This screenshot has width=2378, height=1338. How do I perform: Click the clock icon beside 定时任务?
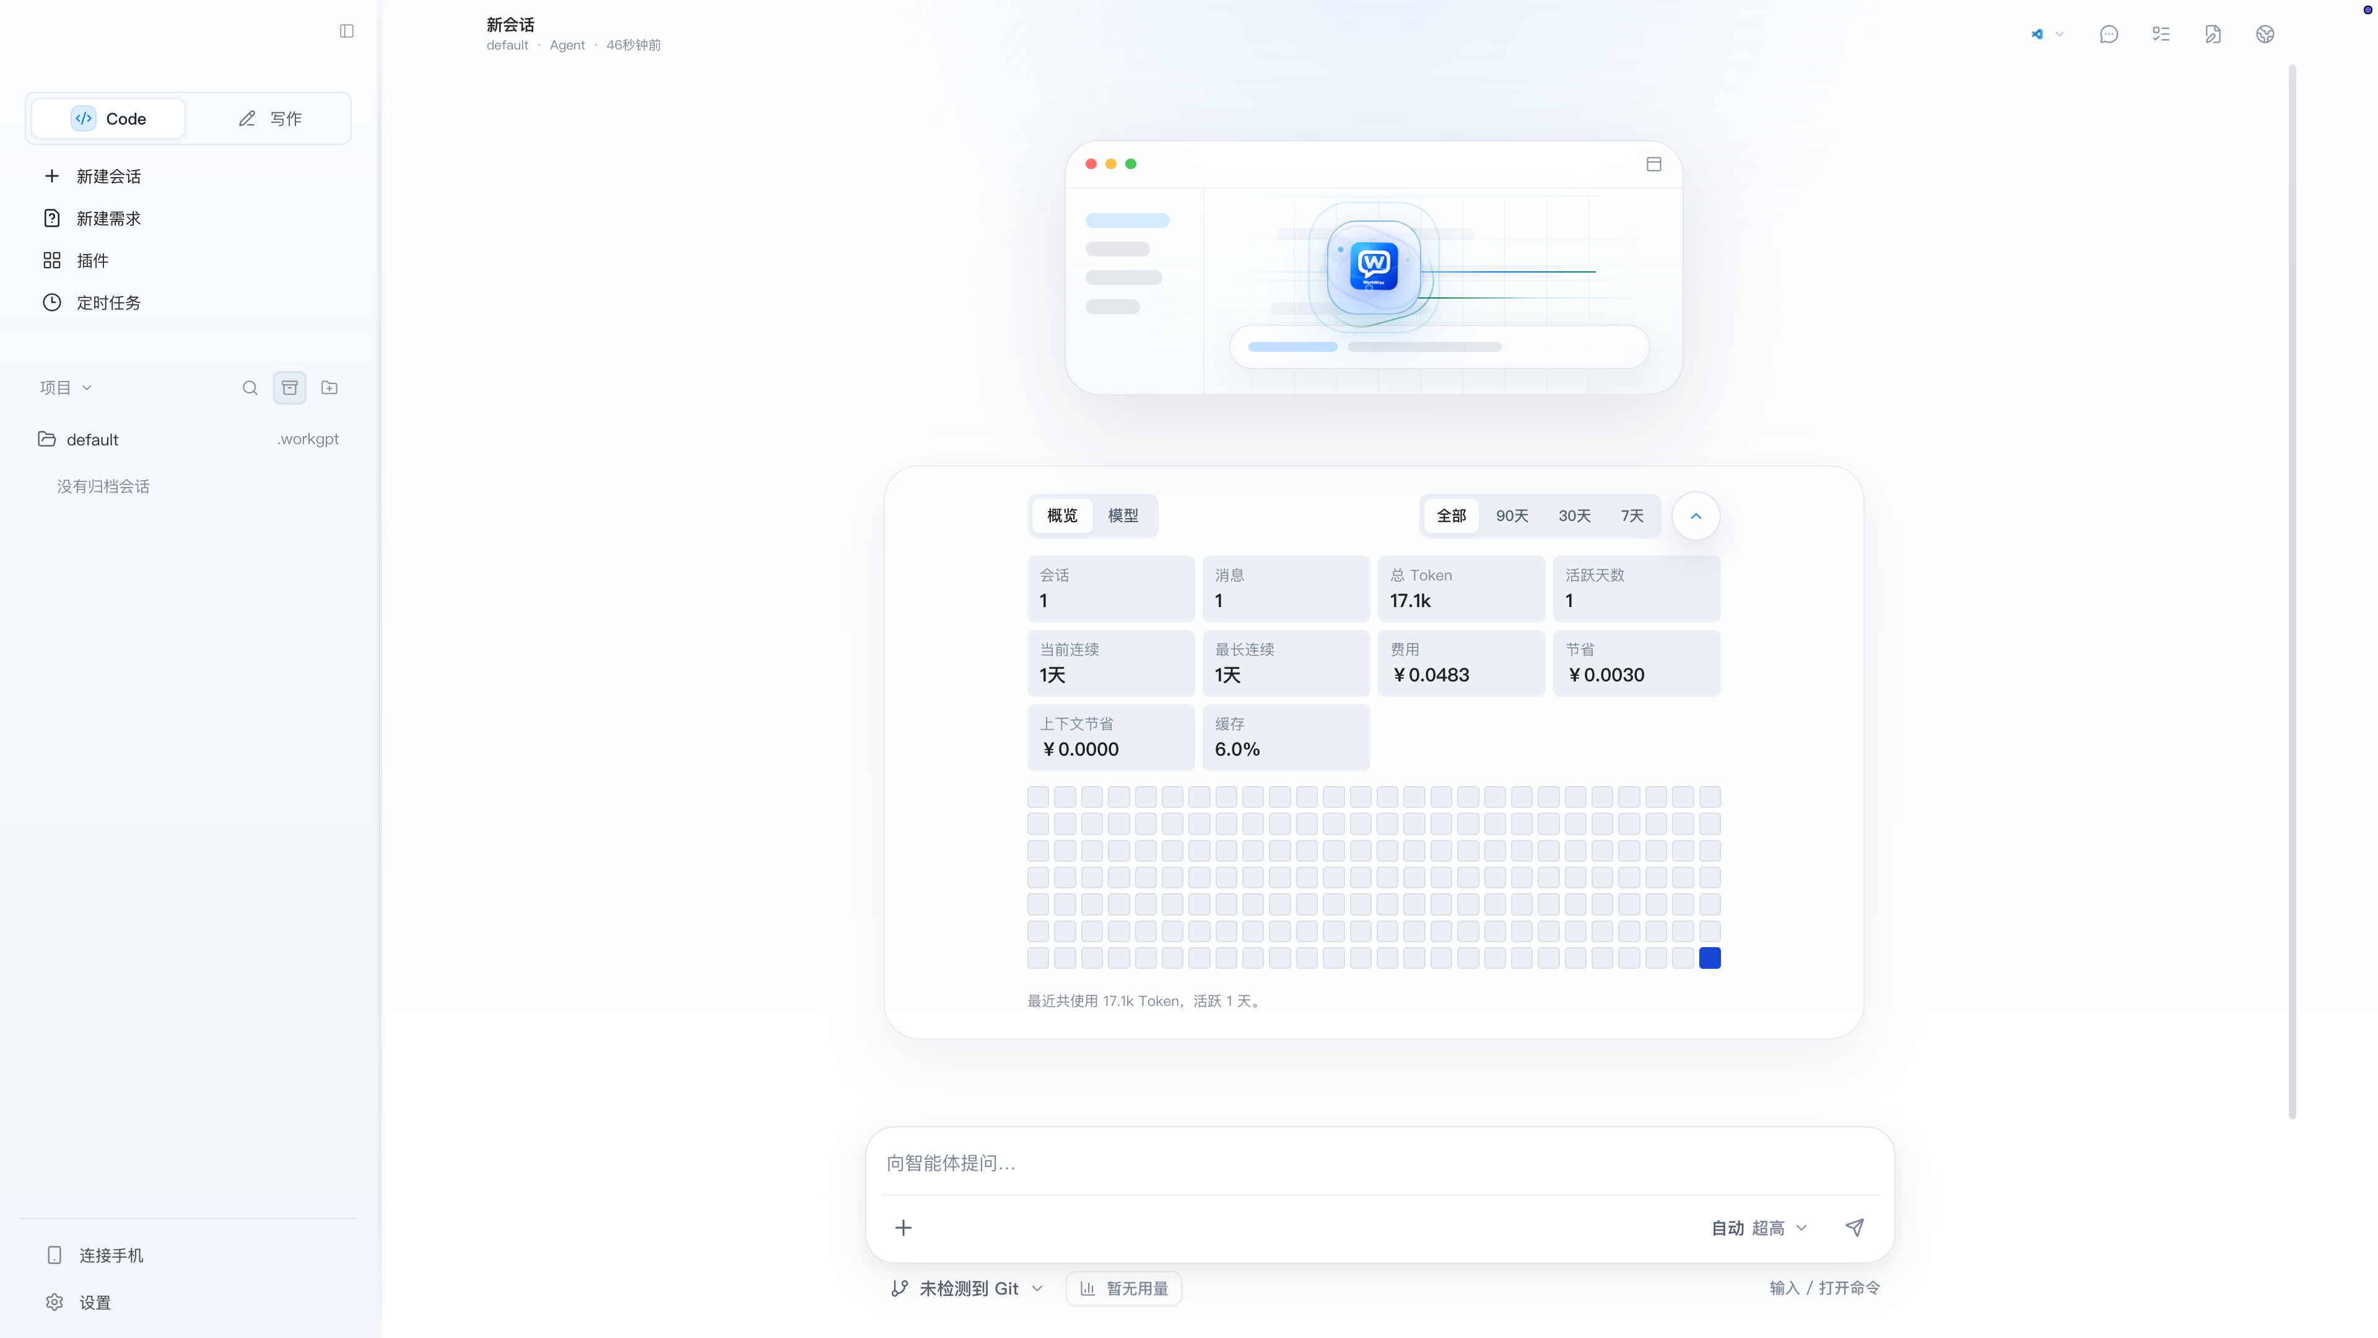point(51,302)
